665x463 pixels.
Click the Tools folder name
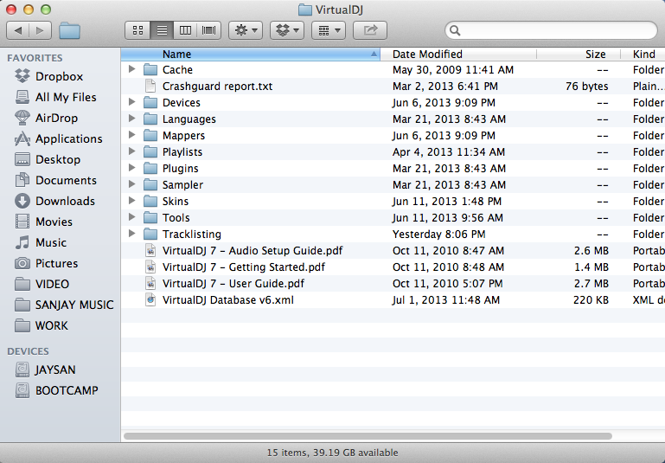(x=176, y=218)
